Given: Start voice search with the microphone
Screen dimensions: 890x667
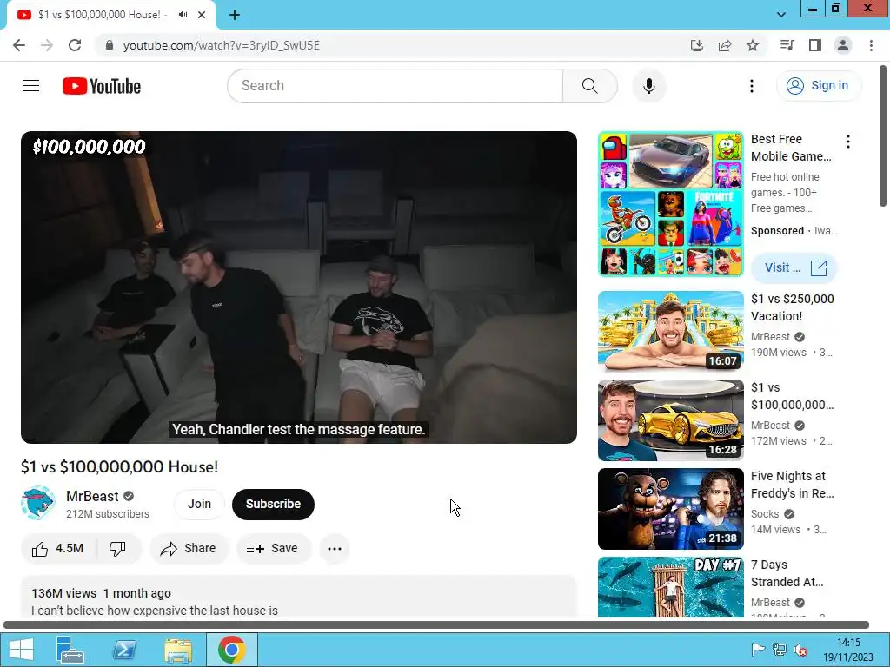Looking at the screenshot, I should [x=649, y=86].
